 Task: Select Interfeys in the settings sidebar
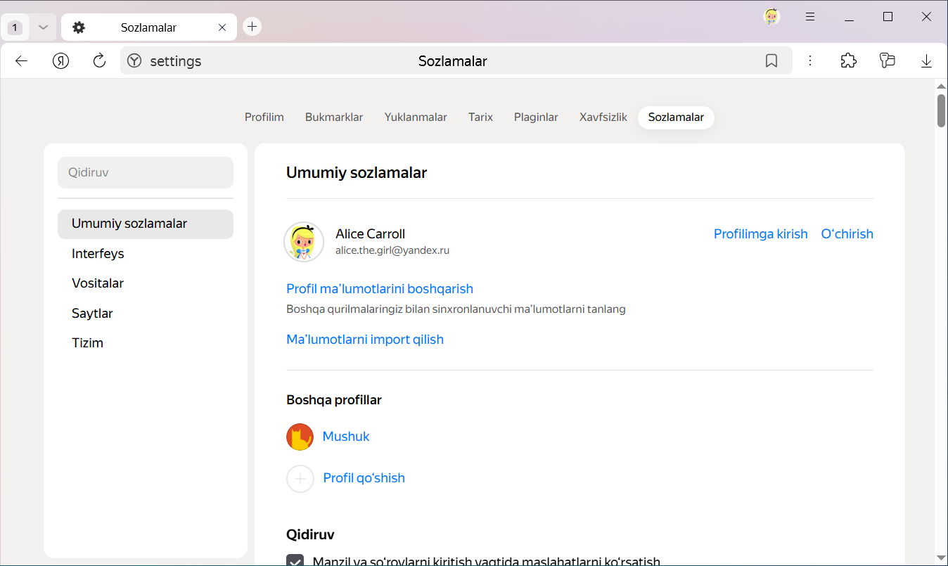coord(98,254)
